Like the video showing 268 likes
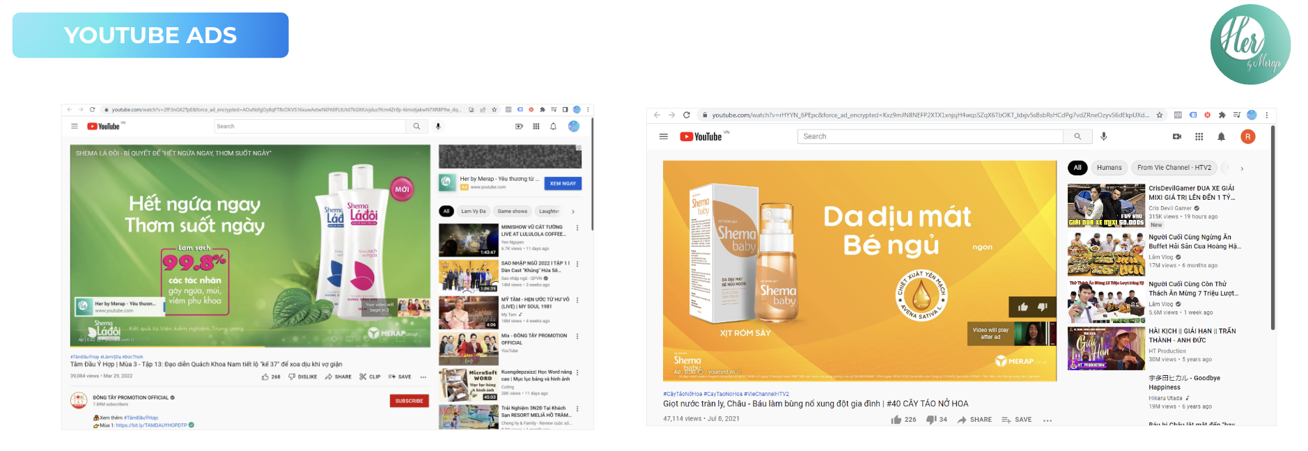The width and height of the screenshot is (1308, 451). tap(265, 377)
